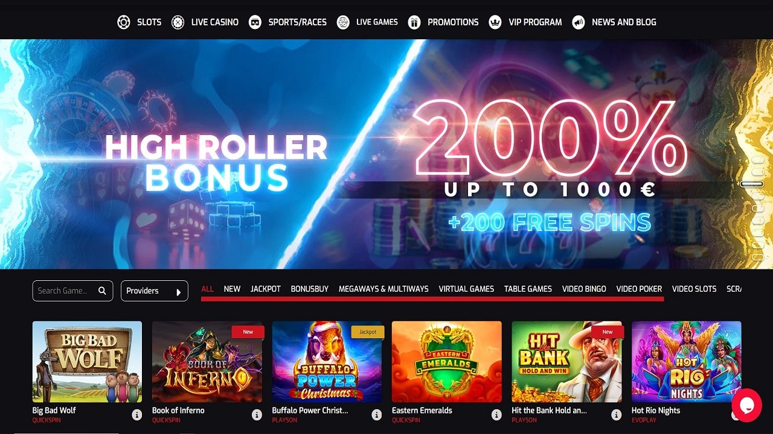Viewport: 773px width, 434px height.
Task: Click the Live Casino roulette icon
Action: 178,22
